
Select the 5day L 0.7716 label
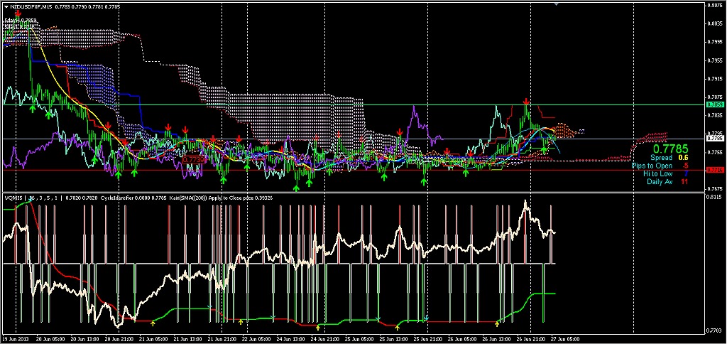click(x=21, y=27)
